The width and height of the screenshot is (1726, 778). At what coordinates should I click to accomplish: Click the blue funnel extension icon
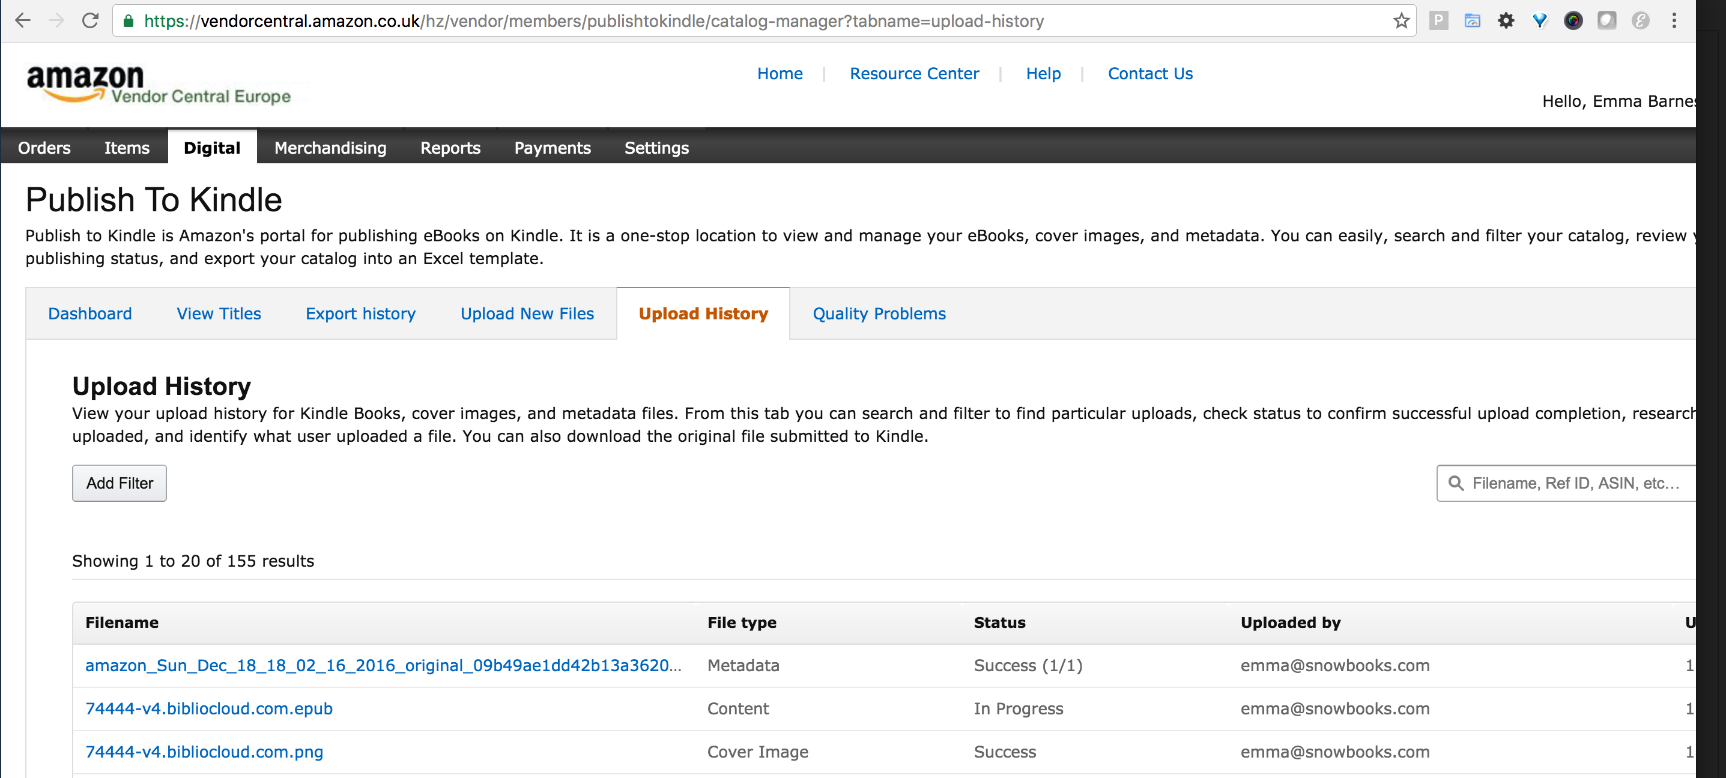pos(1540,21)
